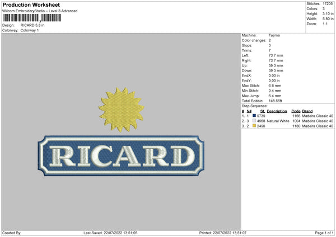Click the Max Jump value 6.4 mm
Screen dimensions: 336x237
[275, 96]
